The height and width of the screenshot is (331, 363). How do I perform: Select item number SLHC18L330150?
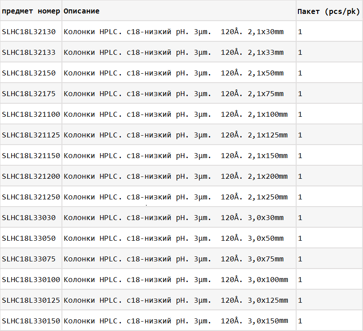click(31, 321)
